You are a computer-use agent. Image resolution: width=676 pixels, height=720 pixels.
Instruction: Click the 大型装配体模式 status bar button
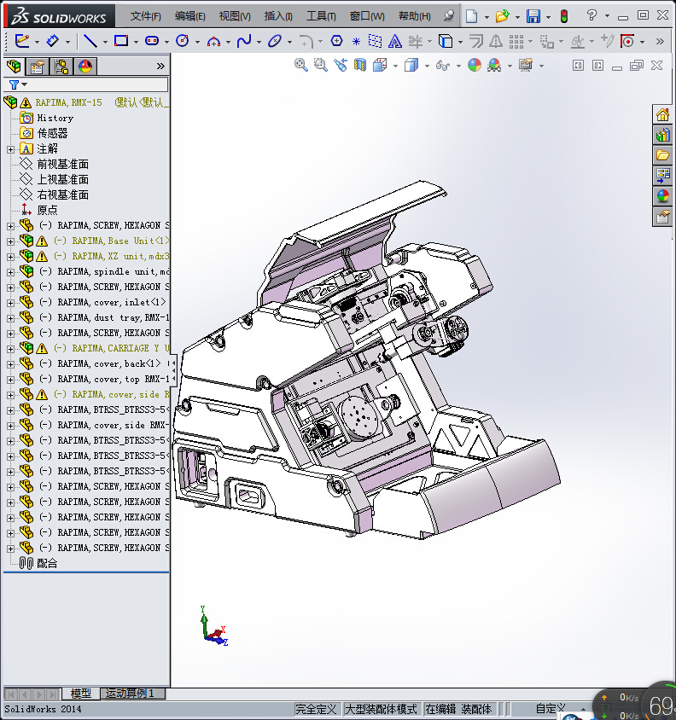381,709
